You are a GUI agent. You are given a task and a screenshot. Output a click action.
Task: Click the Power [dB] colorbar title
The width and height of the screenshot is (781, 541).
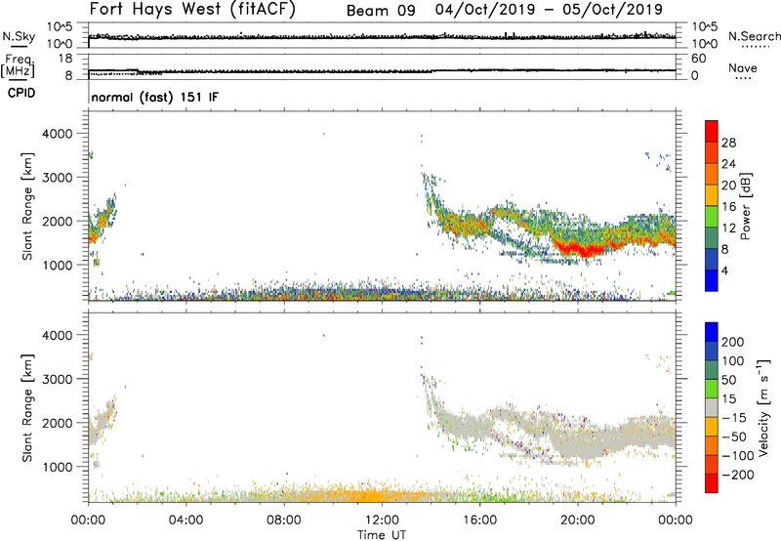pyautogui.click(x=745, y=206)
